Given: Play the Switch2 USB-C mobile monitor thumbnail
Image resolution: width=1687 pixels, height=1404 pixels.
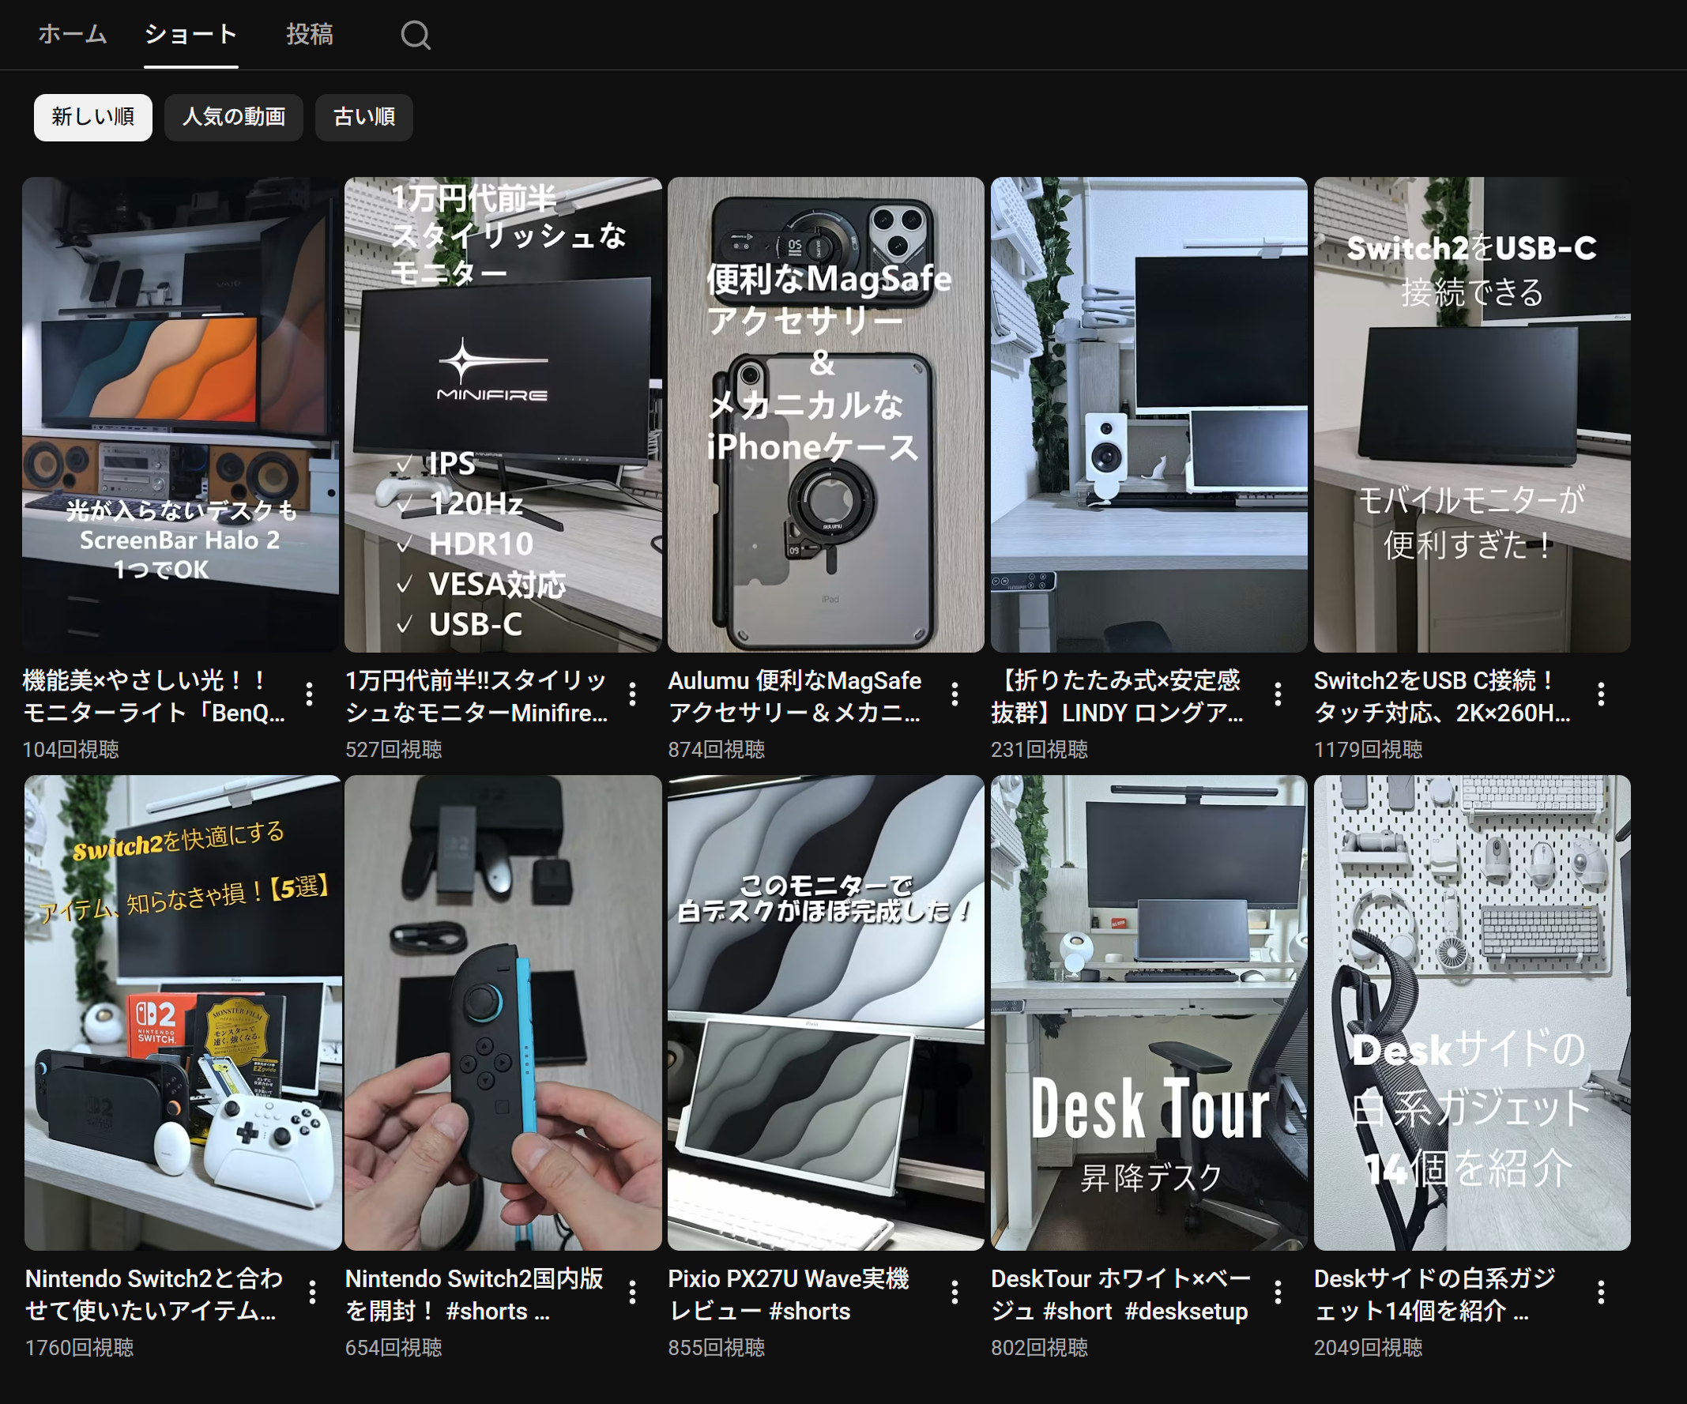Looking at the screenshot, I should pos(1472,415).
